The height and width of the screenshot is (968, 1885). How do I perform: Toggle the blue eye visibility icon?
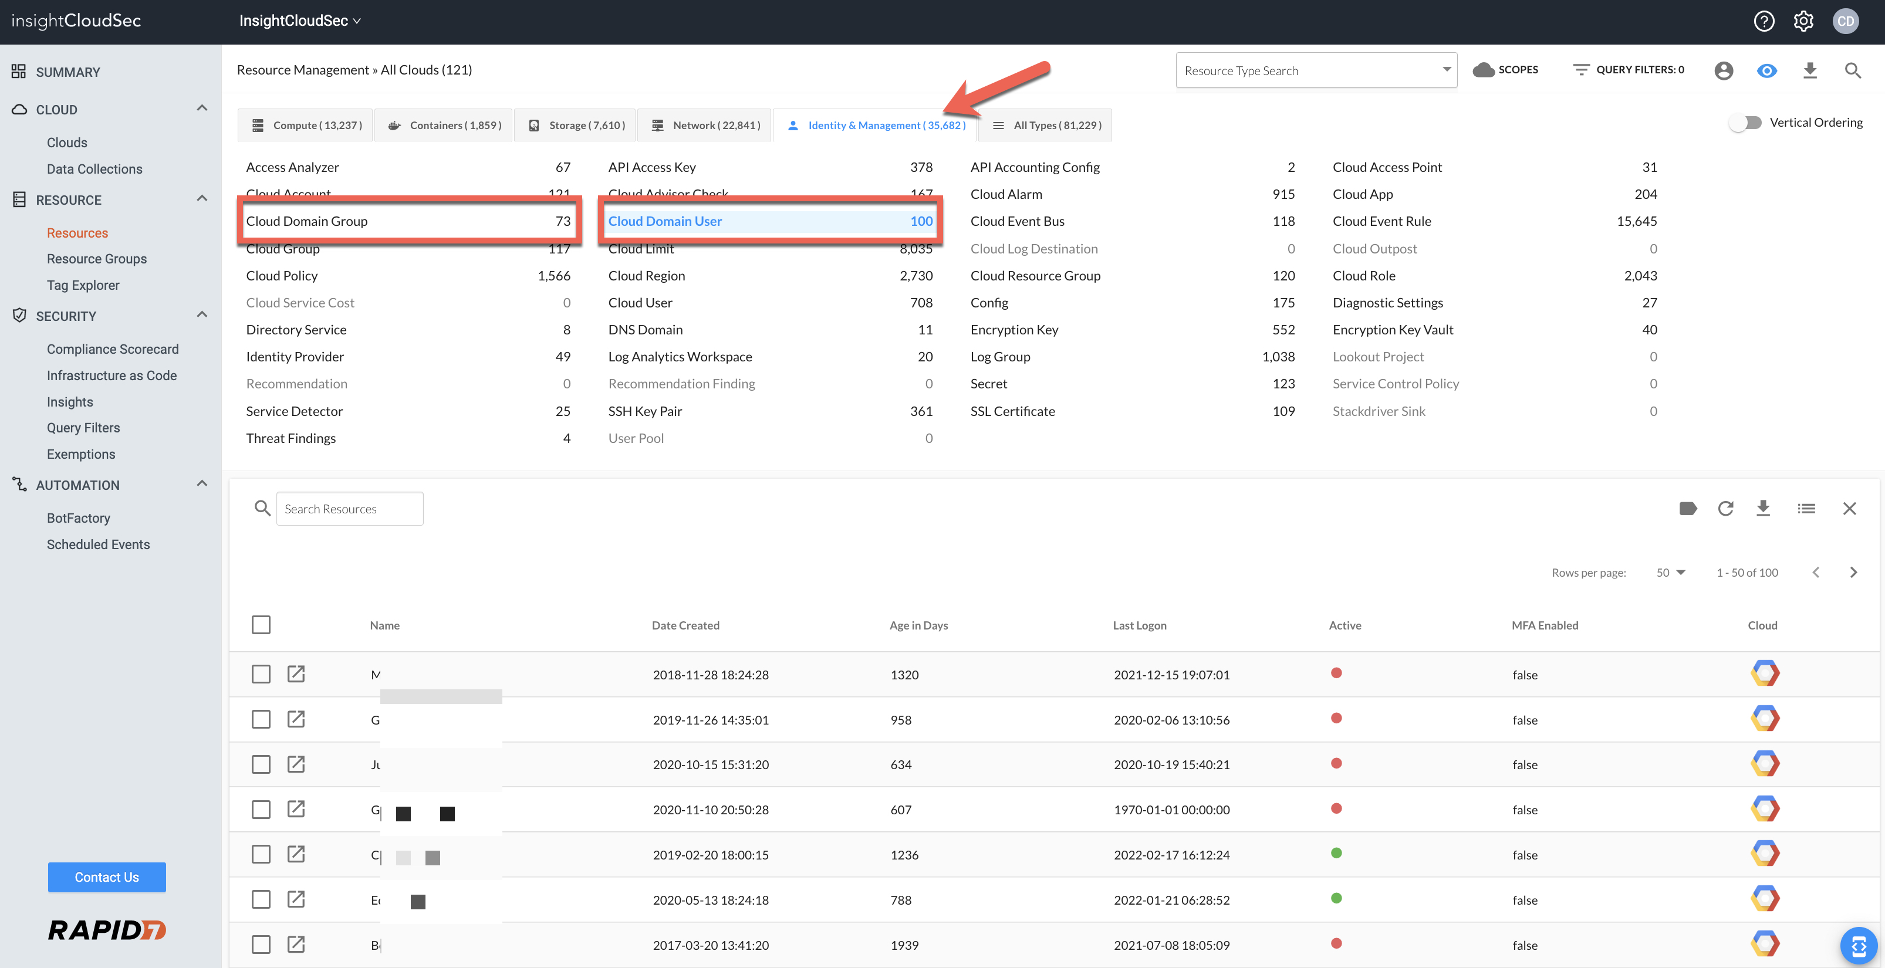[x=1766, y=70]
